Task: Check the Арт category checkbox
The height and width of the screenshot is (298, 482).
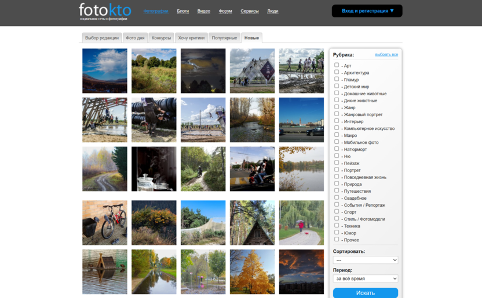Action: coord(337,65)
